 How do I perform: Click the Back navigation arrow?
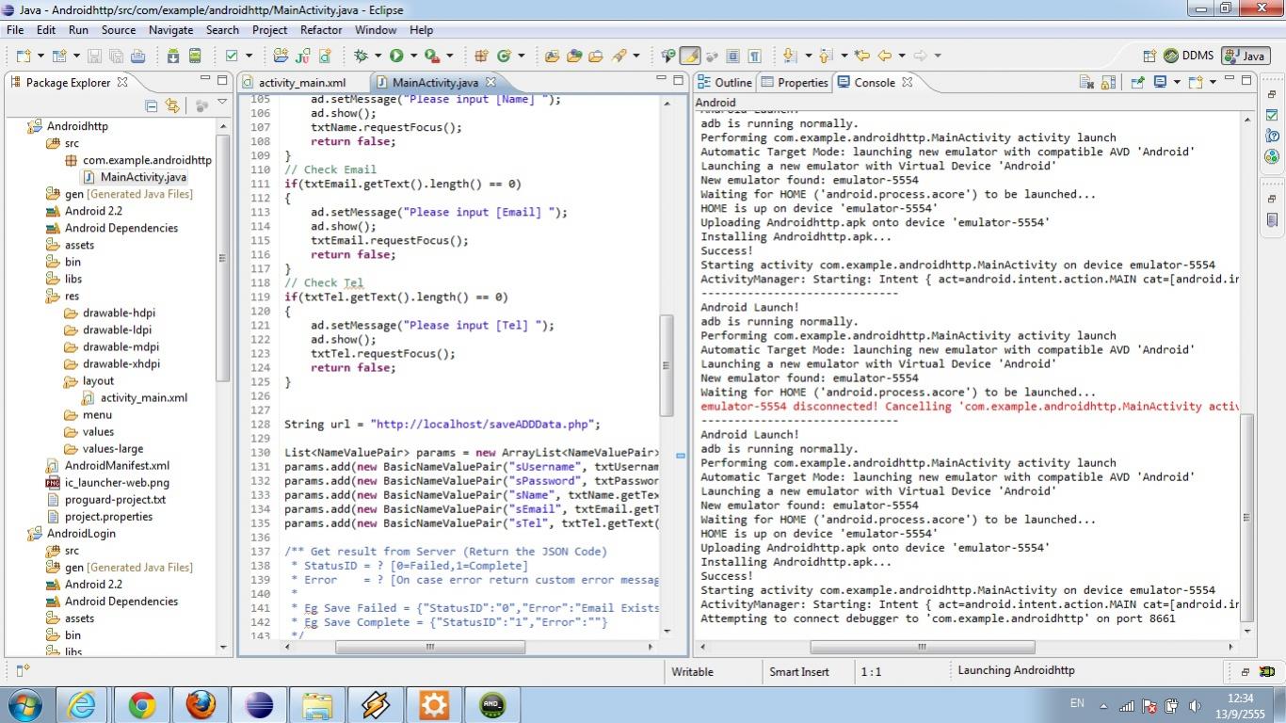[x=884, y=56]
